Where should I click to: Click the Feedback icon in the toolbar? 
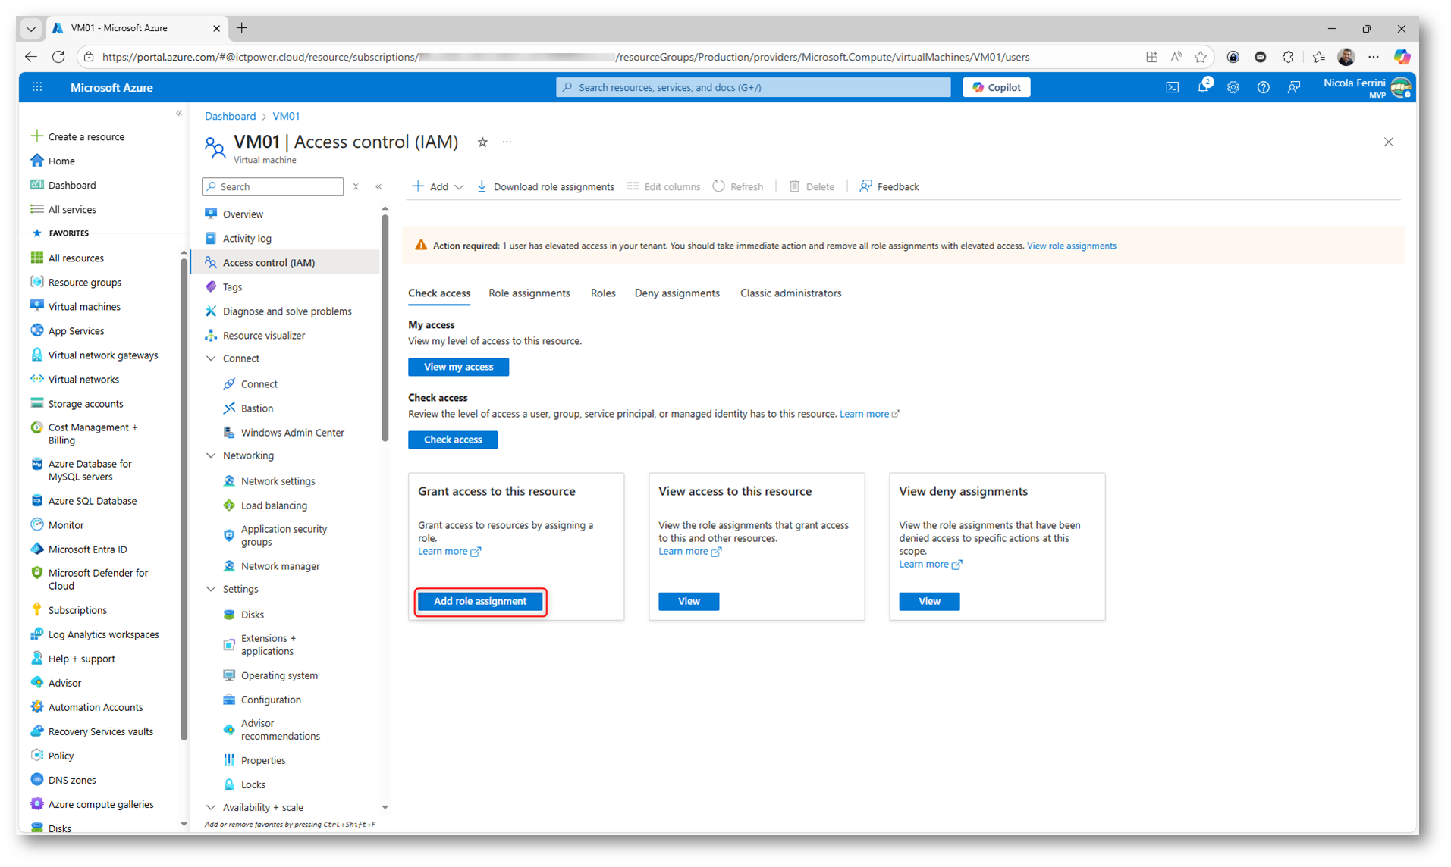click(865, 186)
